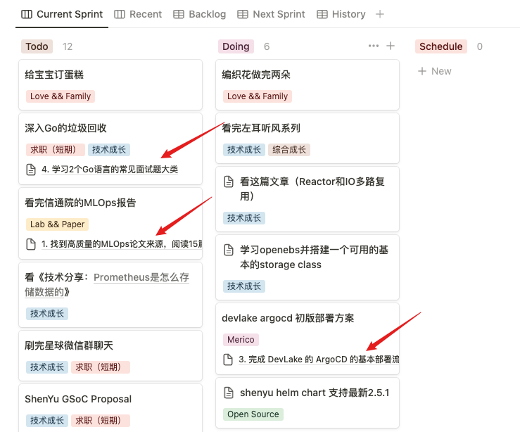This screenshot has width=520, height=432.
Task: Open the three-dots menu on Doing column
Action: (374, 46)
